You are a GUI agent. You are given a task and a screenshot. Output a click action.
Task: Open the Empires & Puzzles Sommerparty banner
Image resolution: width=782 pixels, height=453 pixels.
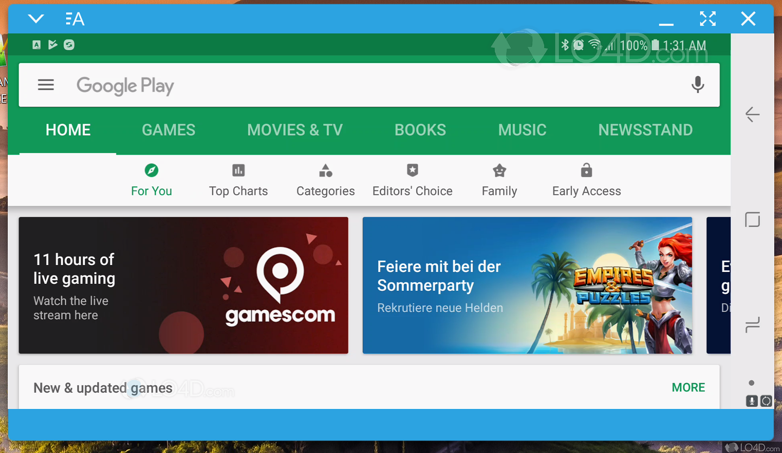[527, 285]
